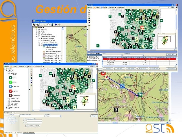
Task: Expand the Medios node in Vista detalle
Action: 37,32
